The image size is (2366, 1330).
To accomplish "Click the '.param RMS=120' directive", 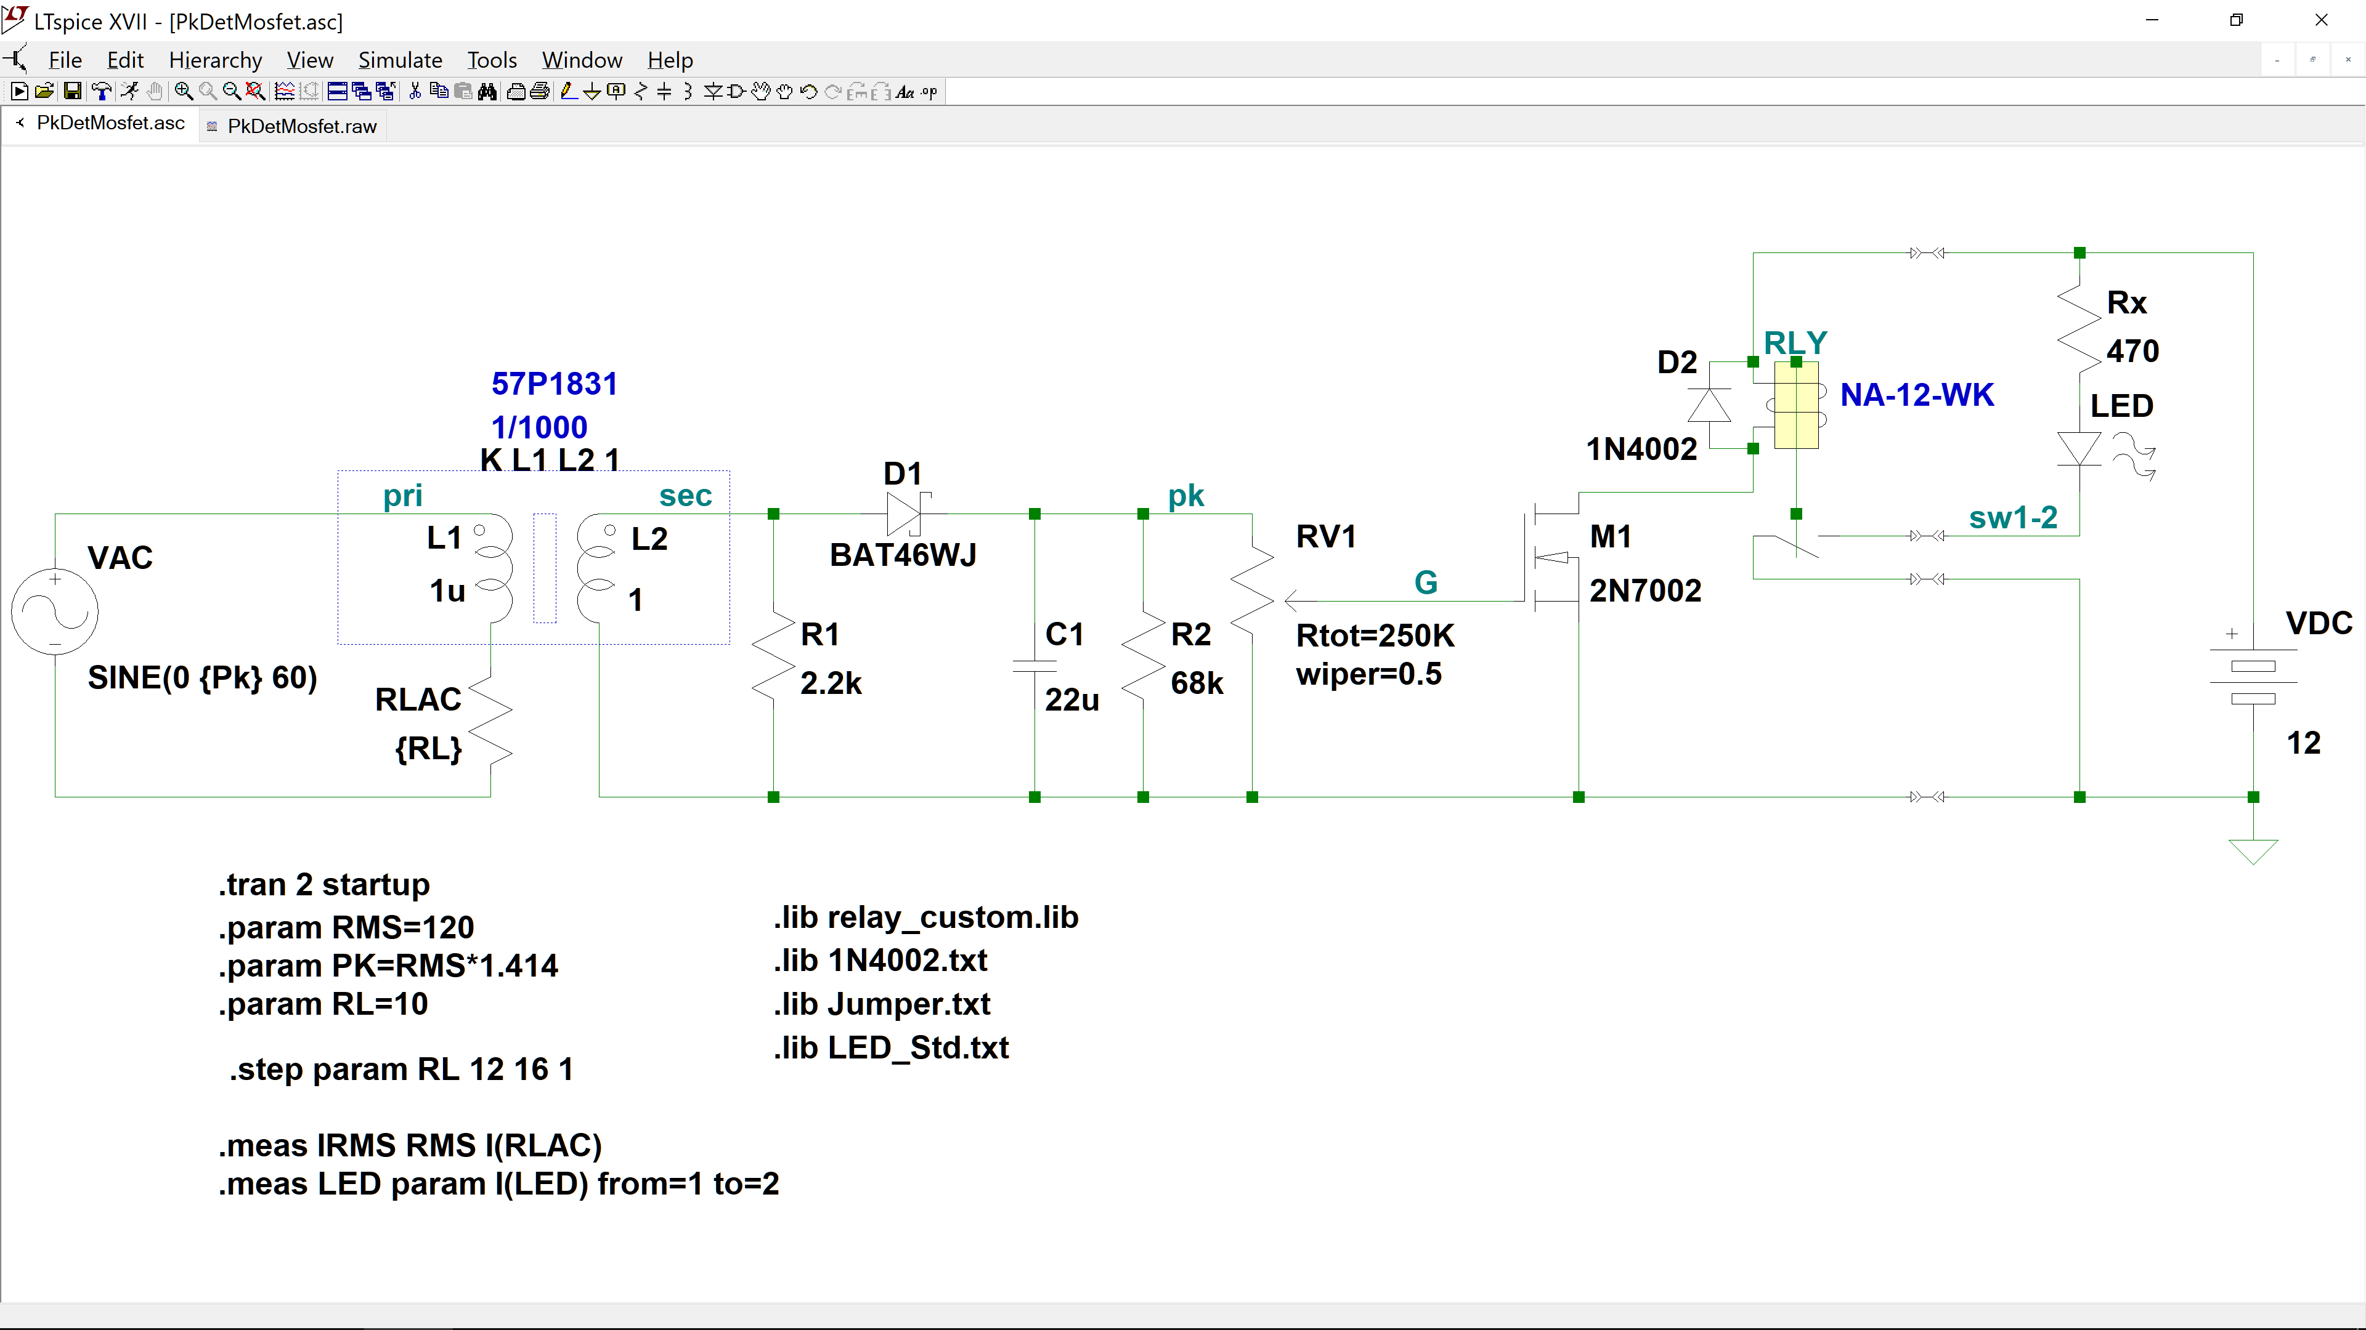I will click(x=346, y=927).
